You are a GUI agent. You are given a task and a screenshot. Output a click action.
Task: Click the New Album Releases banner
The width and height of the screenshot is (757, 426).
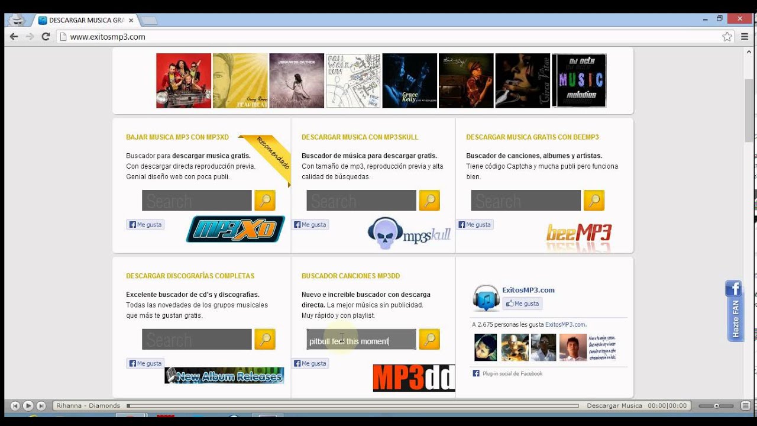[x=224, y=376]
